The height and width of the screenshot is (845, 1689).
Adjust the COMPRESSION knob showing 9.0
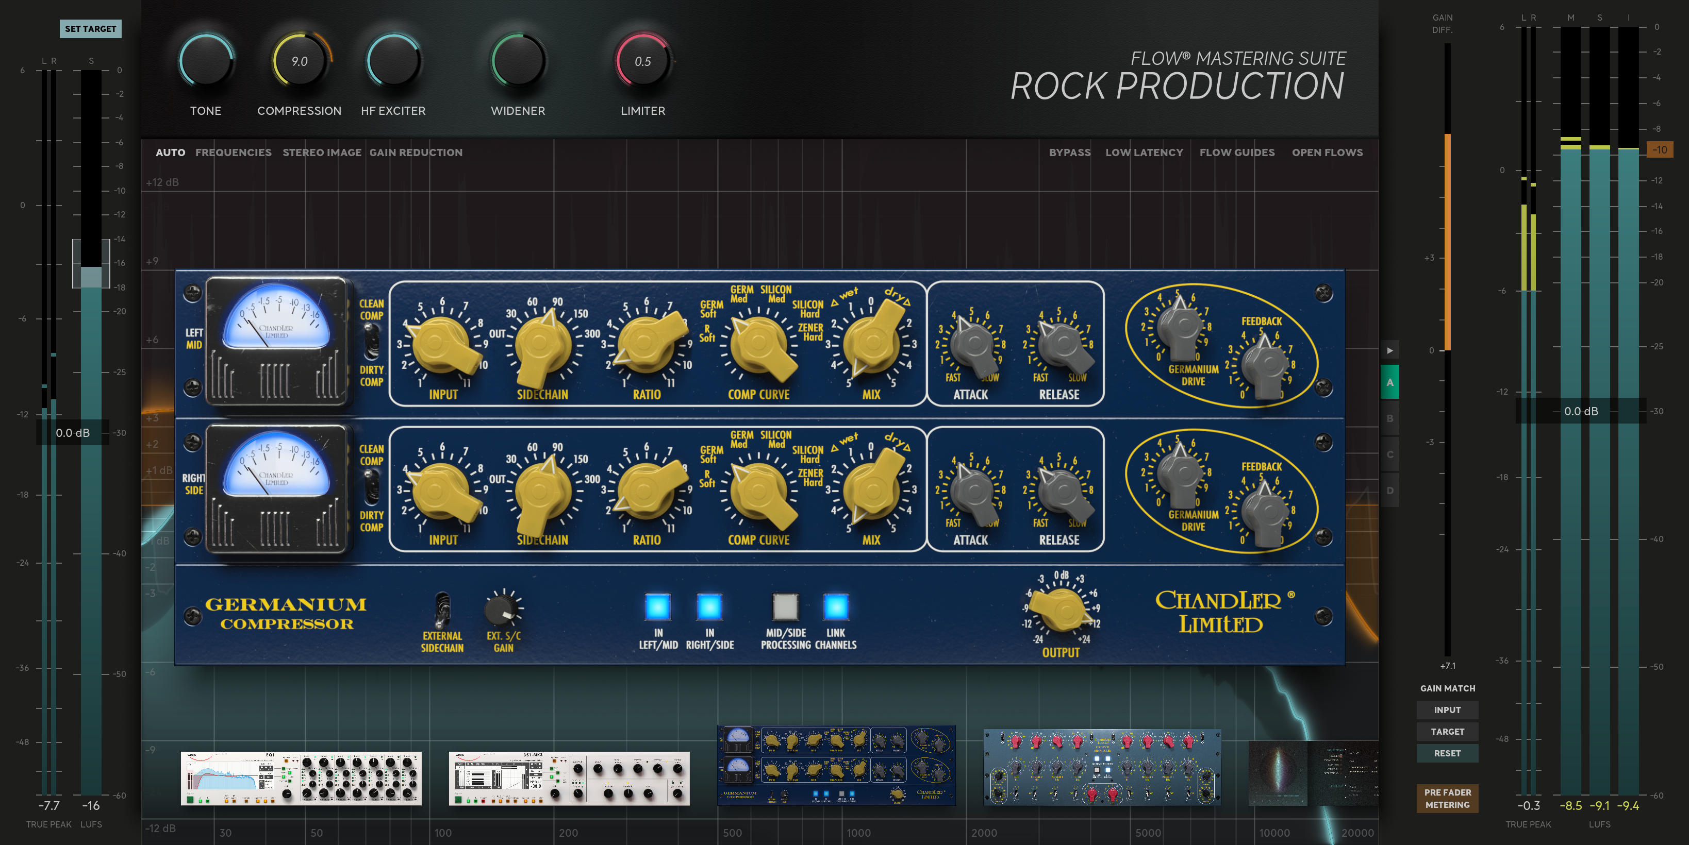coord(300,61)
